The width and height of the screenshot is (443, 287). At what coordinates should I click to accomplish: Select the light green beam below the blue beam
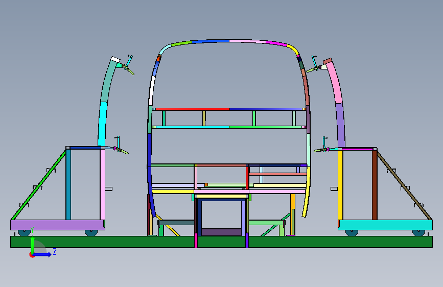[x=265, y=127]
